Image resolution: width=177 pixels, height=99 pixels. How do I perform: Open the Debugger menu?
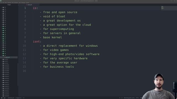23,3
